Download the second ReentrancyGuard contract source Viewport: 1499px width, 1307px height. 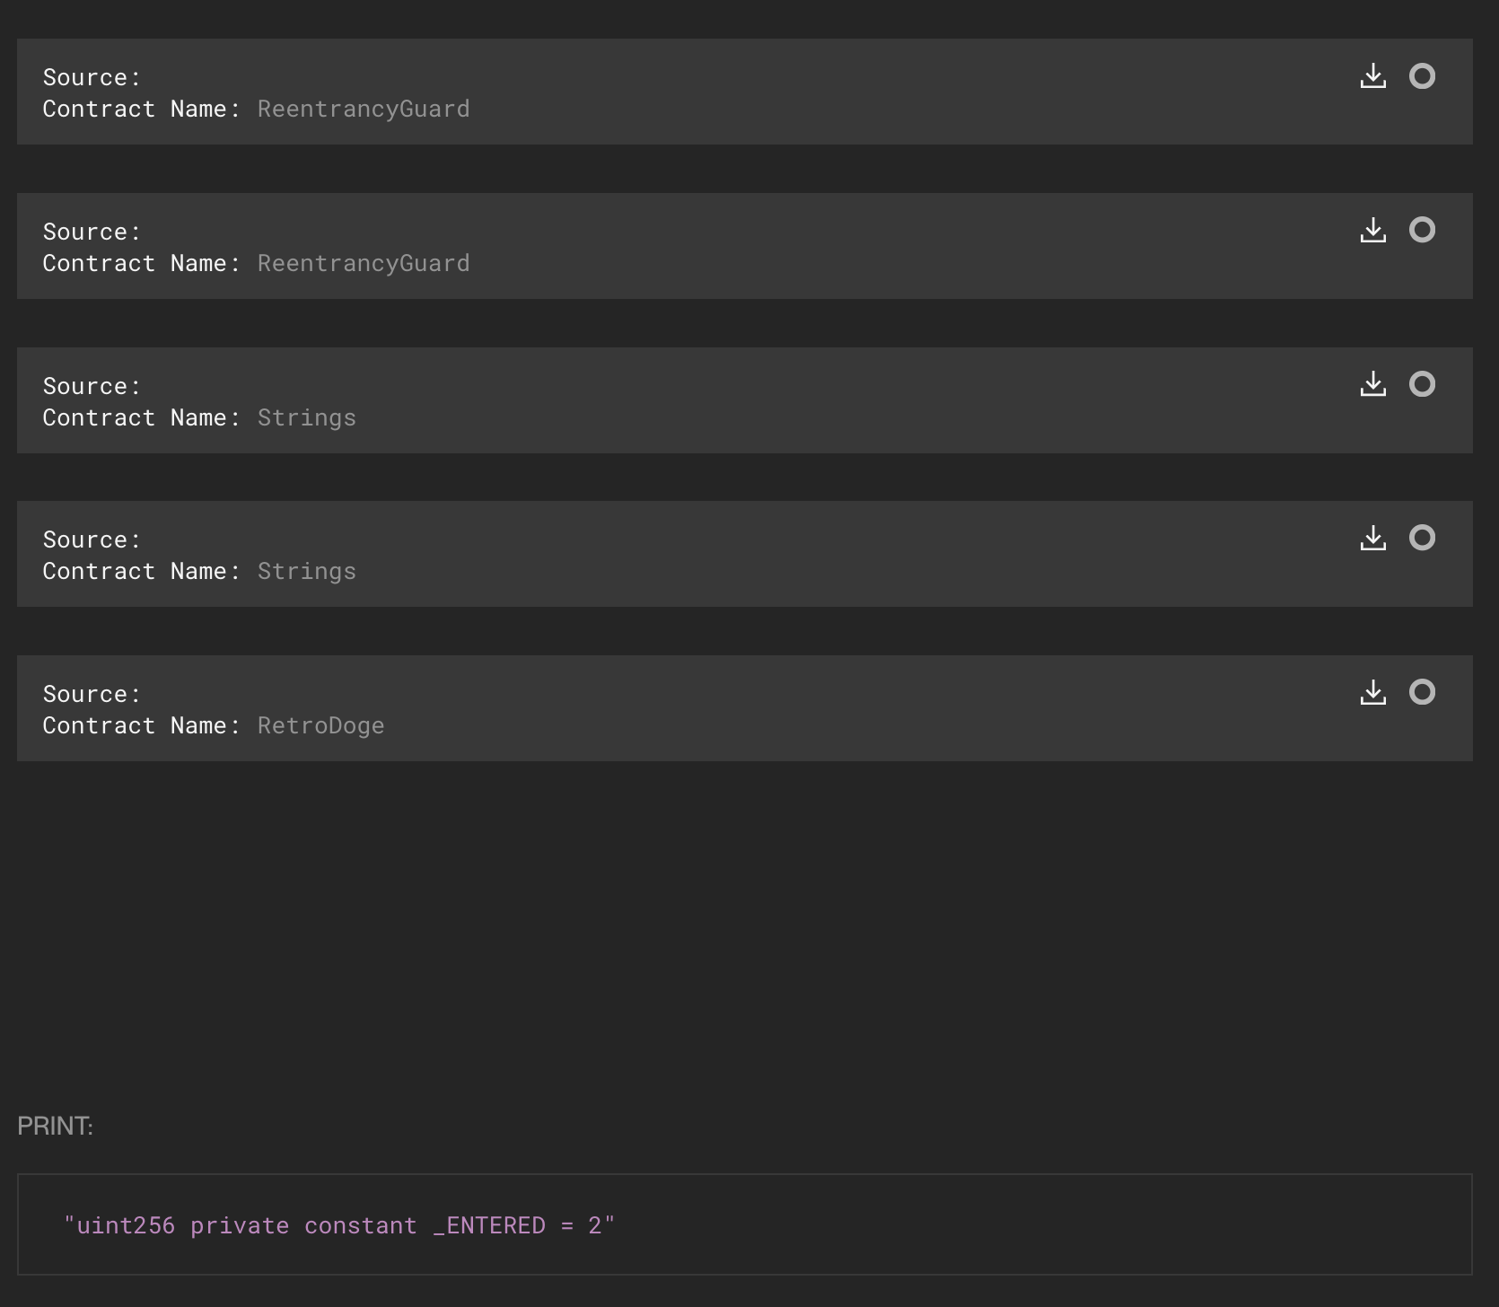pyautogui.click(x=1372, y=231)
